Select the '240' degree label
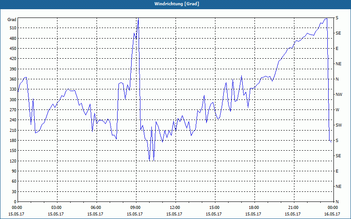This screenshot has height=219, width=351. tap(13, 120)
